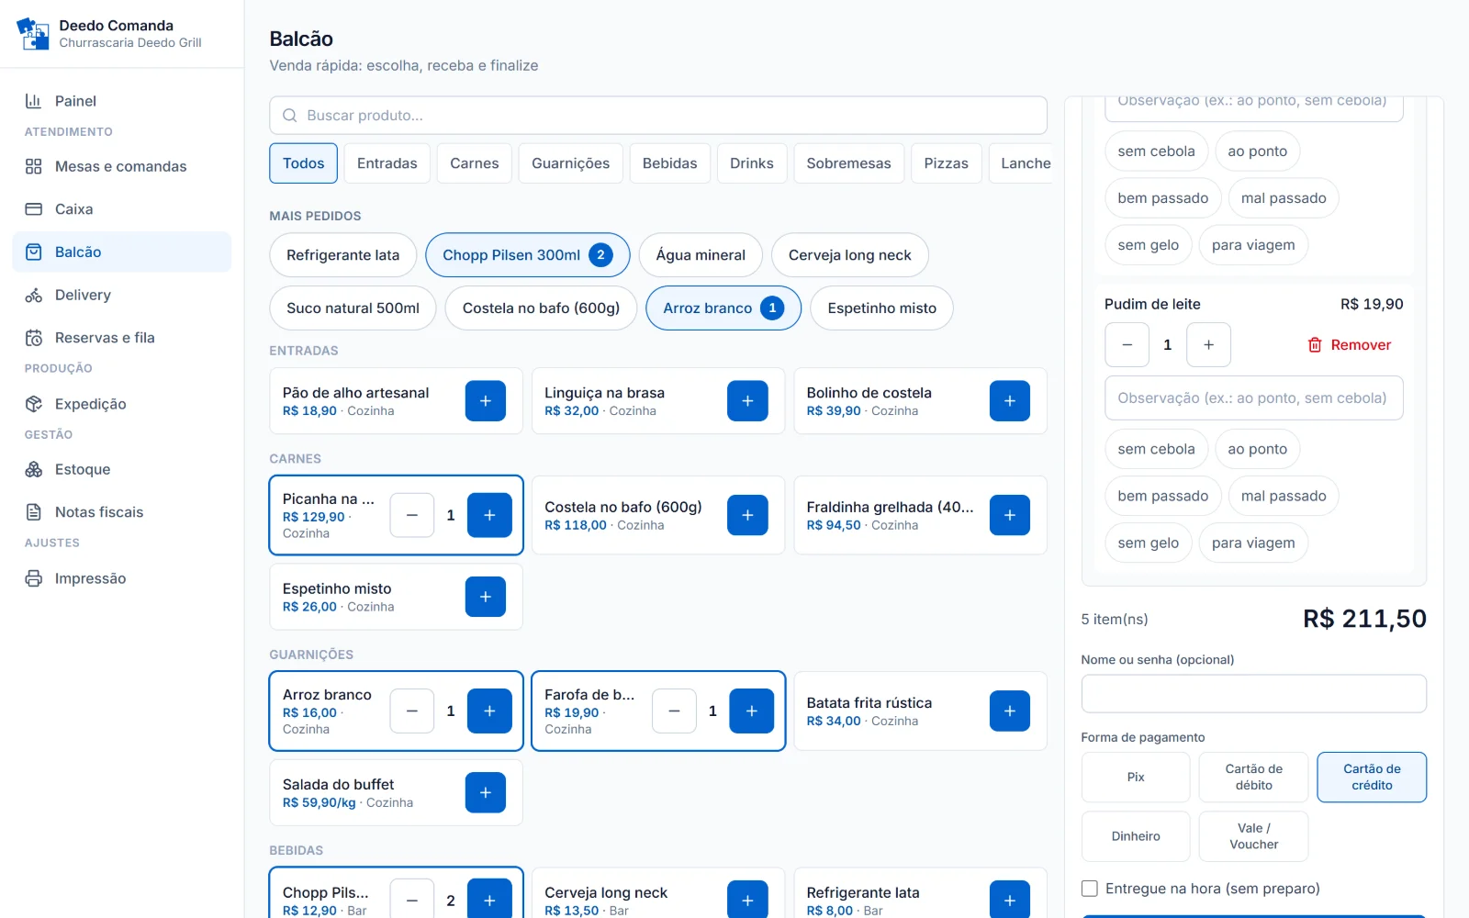Click the Estoque cubes icon

click(34, 469)
